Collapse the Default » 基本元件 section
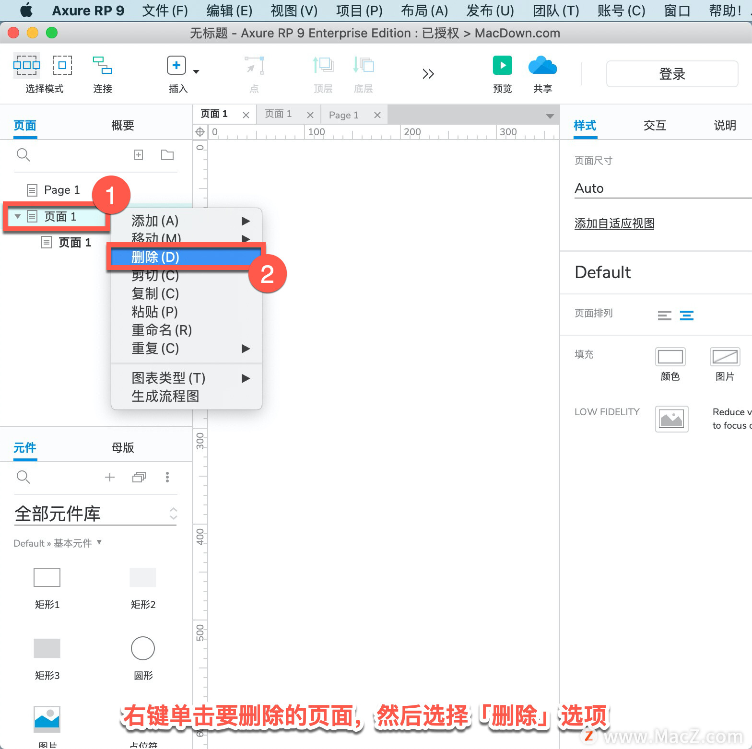The width and height of the screenshot is (752, 749). click(99, 542)
